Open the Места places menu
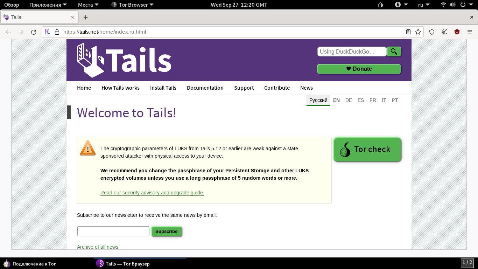The width and height of the screenshot is (478, 269). coord(88,5)
